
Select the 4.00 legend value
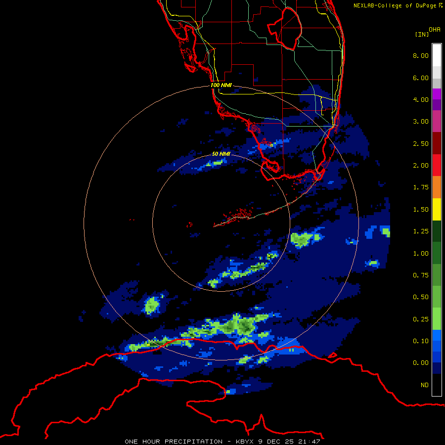(x=421, y=99)
